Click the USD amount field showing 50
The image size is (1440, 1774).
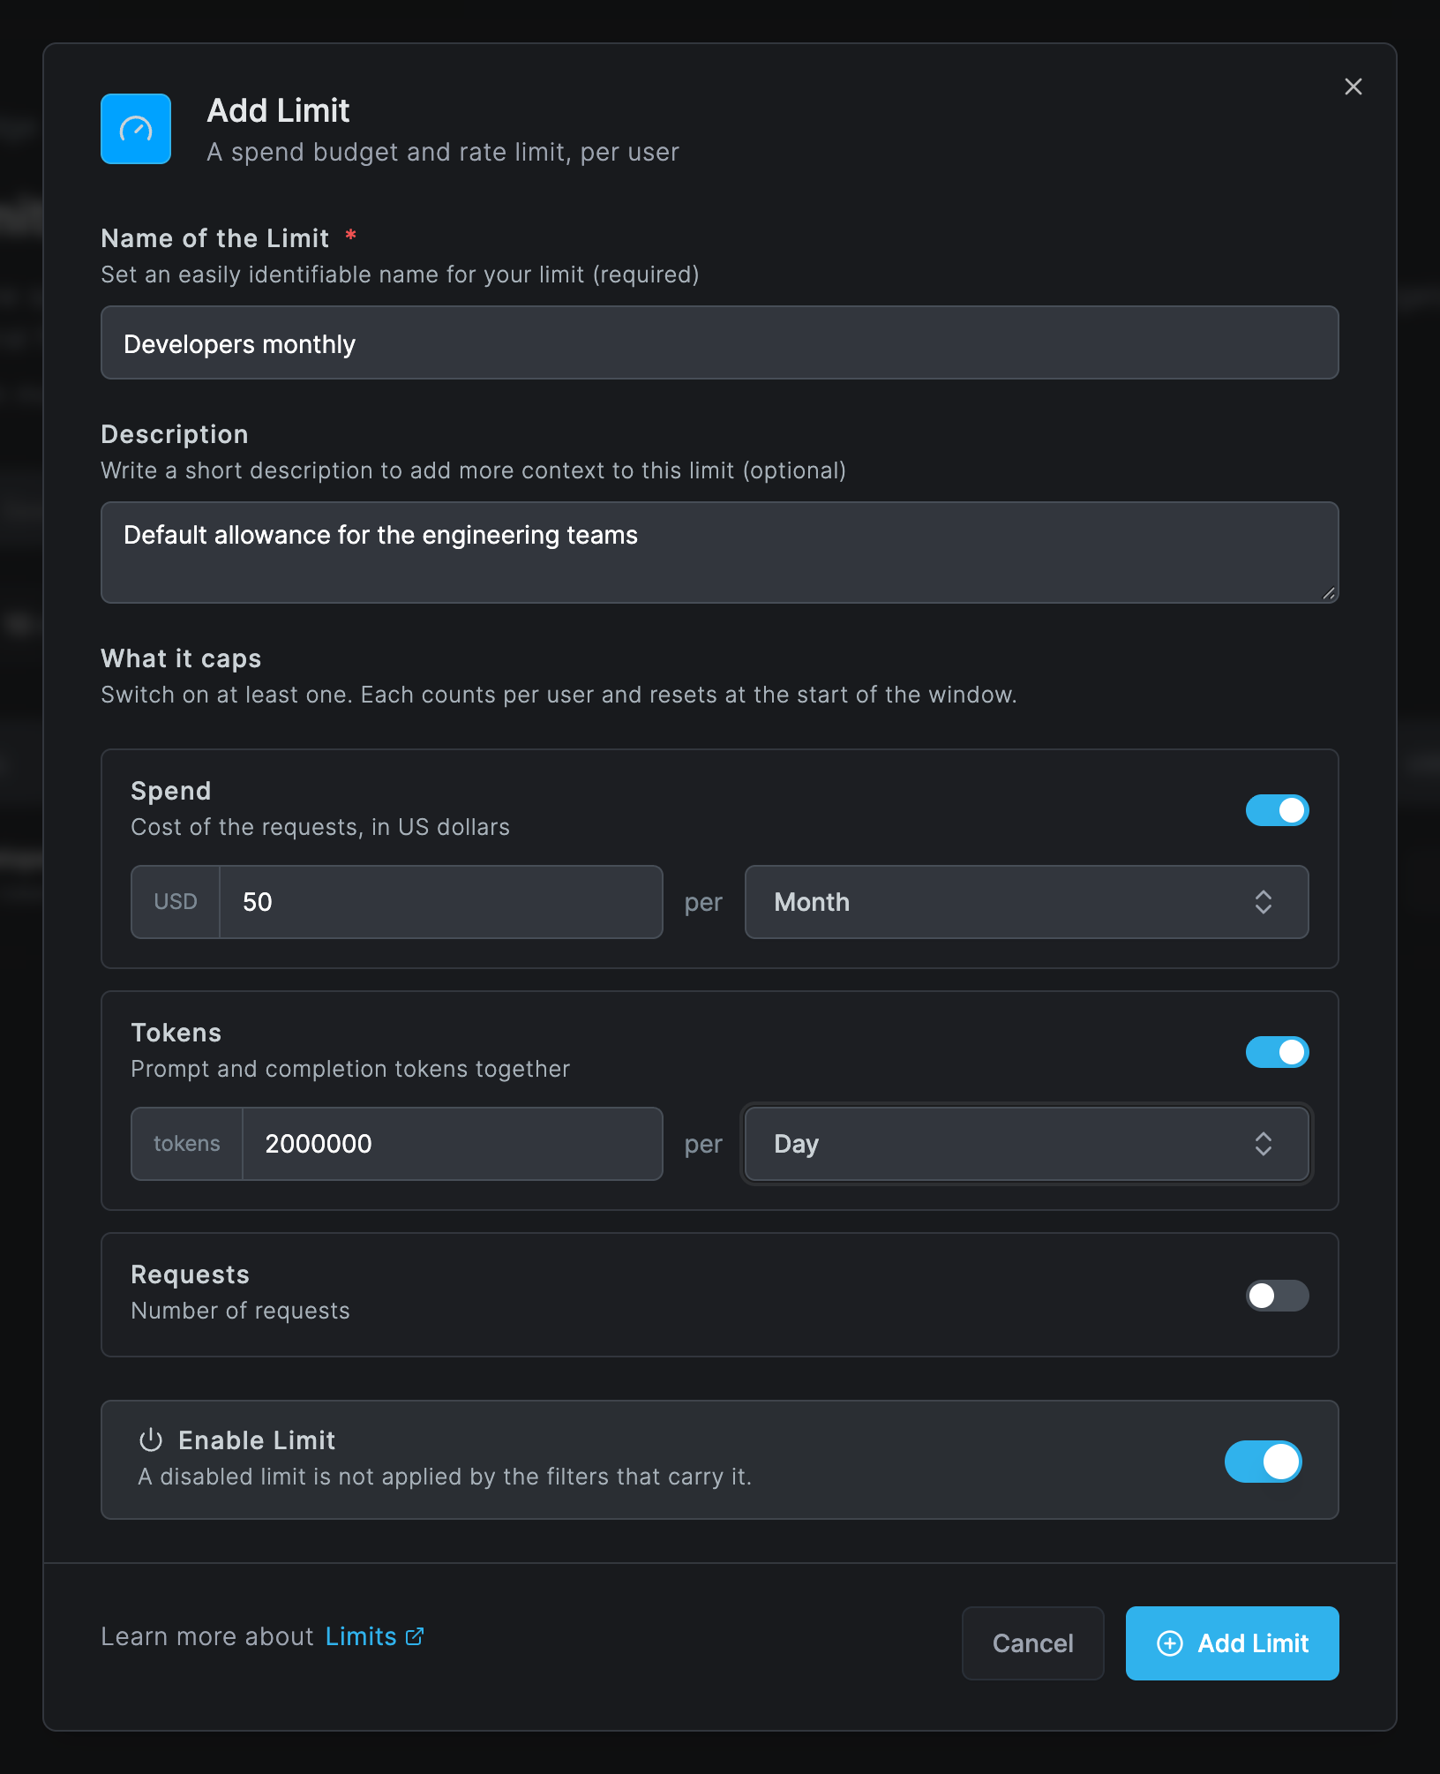pos(441,902)
